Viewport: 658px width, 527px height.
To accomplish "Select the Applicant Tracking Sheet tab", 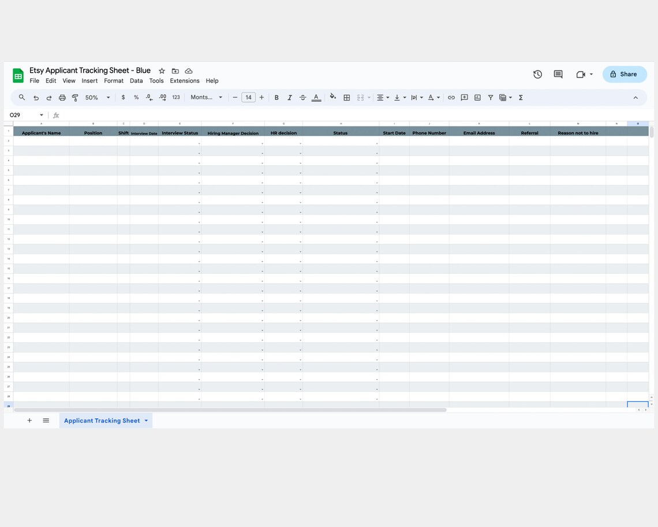I will click(102, 420).
